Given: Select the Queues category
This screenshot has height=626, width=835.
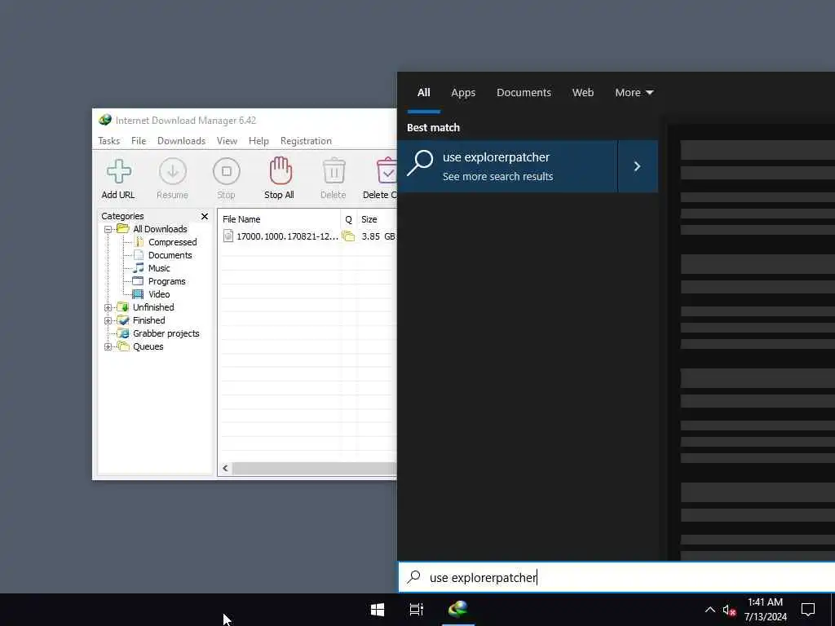Looking at the screenshot, I should coord(148,346).
